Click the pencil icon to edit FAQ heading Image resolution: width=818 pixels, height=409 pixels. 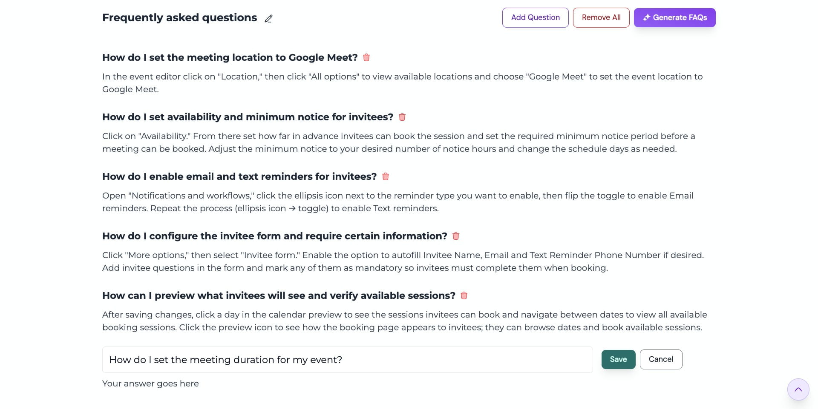click(268, 19)
